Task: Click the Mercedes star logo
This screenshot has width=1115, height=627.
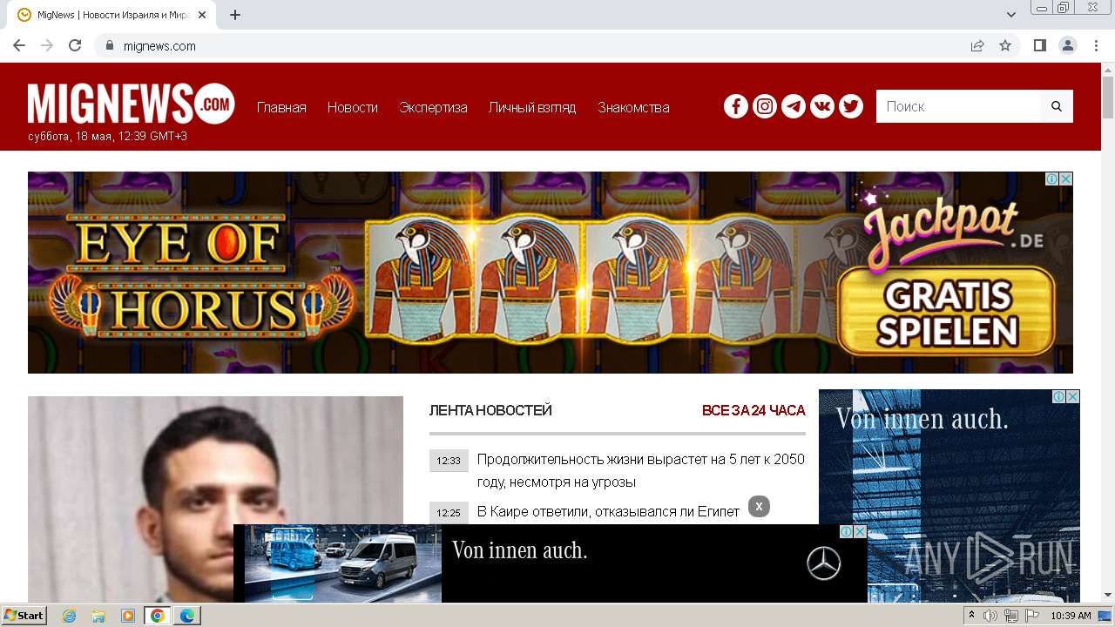Action: tap(823, 563)
